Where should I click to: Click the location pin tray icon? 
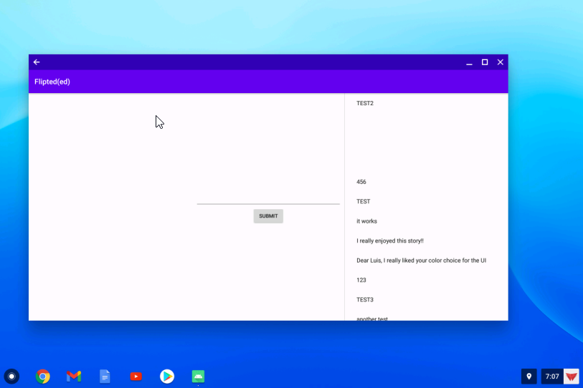(x=529, y=377)
